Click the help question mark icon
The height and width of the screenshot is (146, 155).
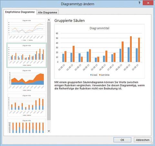[x=139, y=3]
